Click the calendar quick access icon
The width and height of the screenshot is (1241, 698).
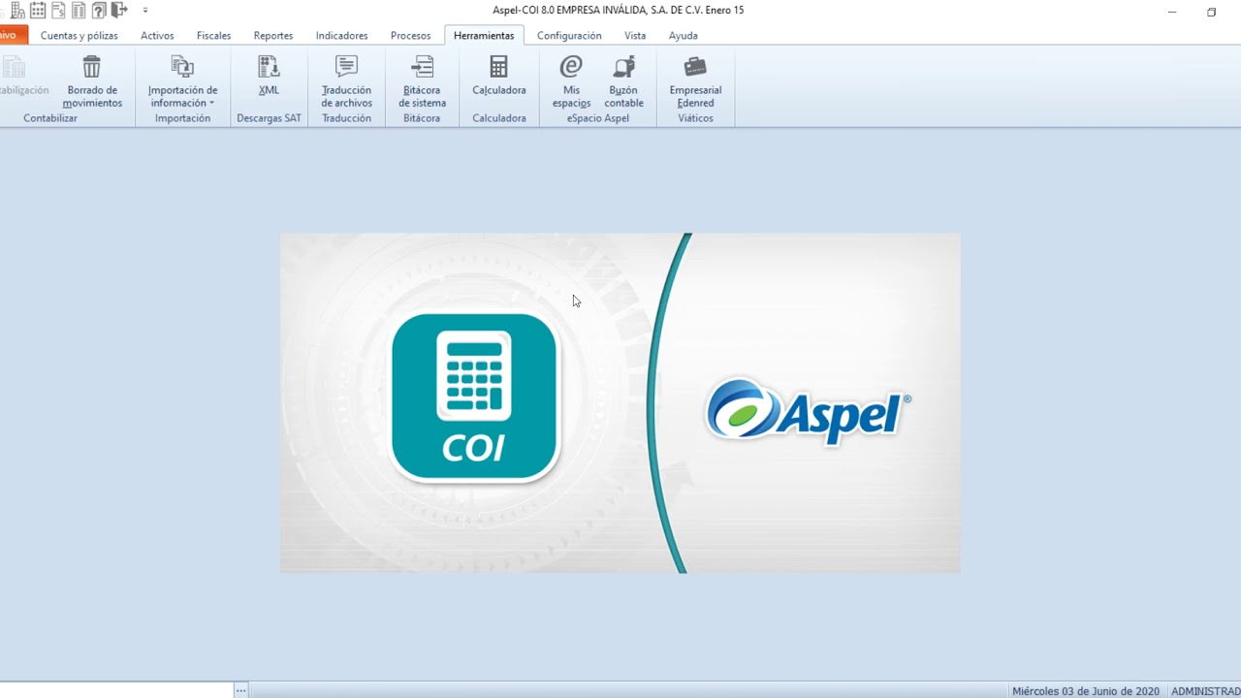(x=38, y=11)
